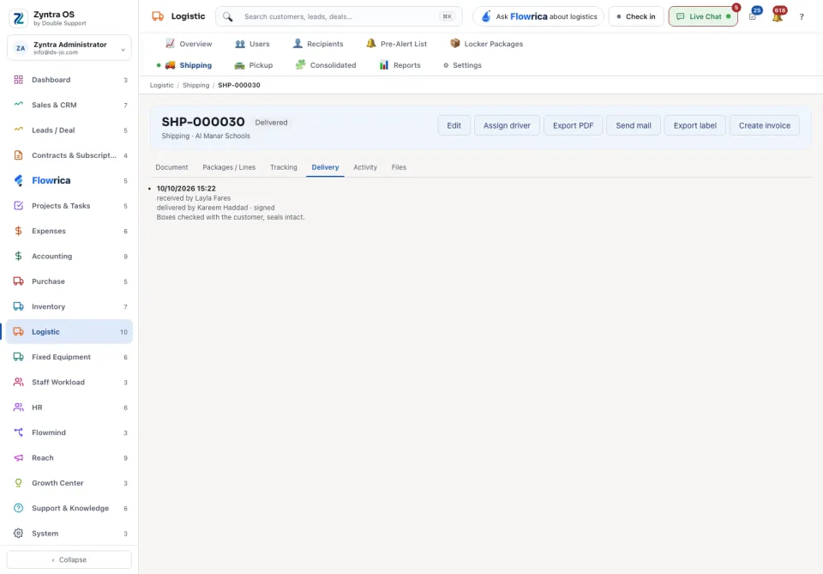Click the Flowrica logo icon in sidebar
The image size is (823, 574).
tap(18, 180)
